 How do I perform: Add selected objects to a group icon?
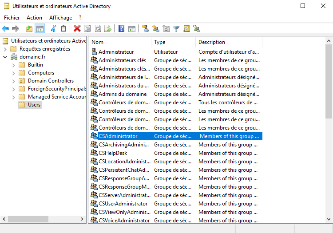point(197,28)
